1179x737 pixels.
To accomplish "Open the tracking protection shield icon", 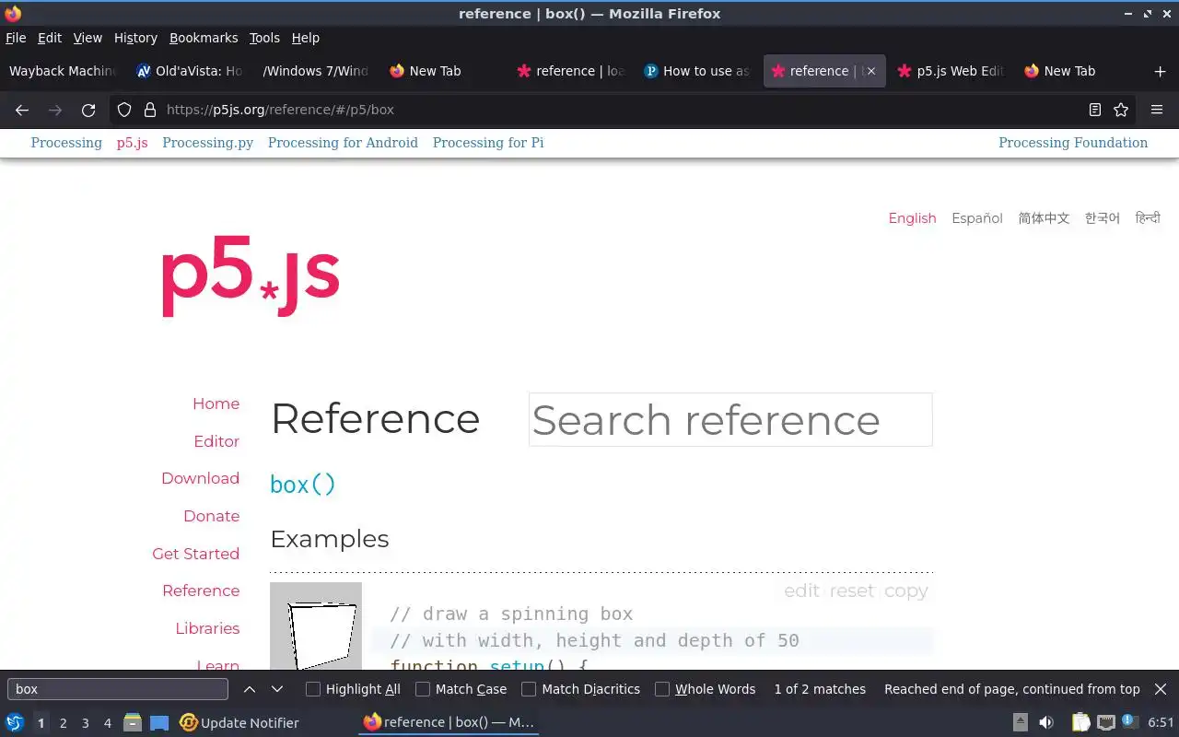I will tap(124, 110).
